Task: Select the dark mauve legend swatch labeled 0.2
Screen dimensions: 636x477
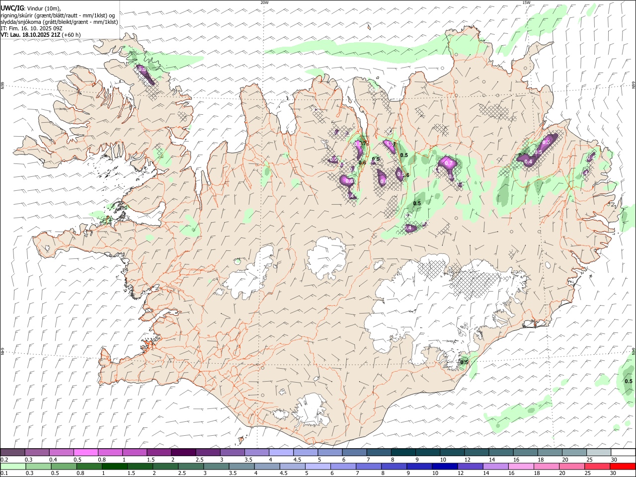Action: click(x=13, y=453)
